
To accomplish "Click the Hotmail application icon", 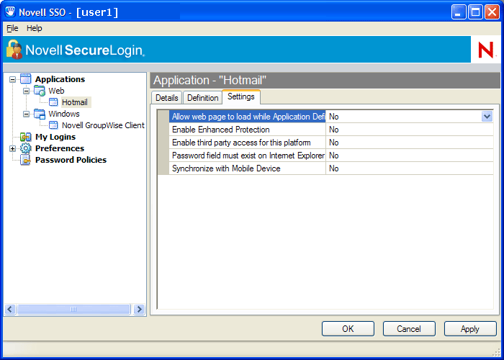I will (x=53, y=102).
